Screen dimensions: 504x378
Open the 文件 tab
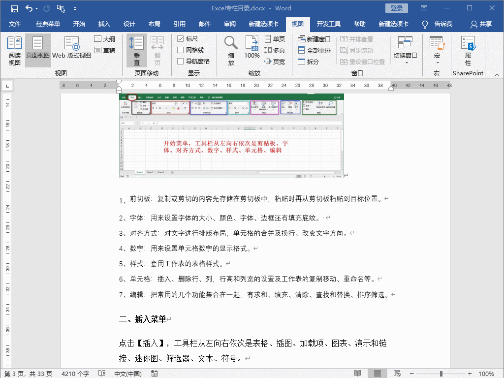click(14, 24)
